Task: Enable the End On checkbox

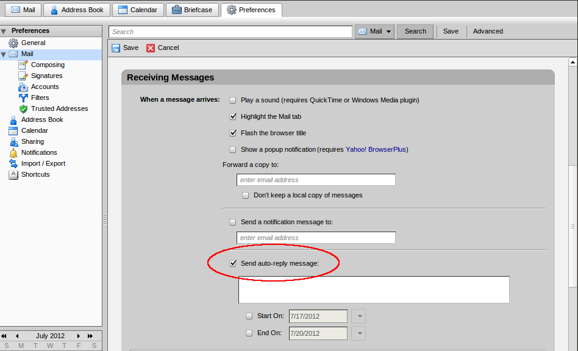Action: click(249, 333)
